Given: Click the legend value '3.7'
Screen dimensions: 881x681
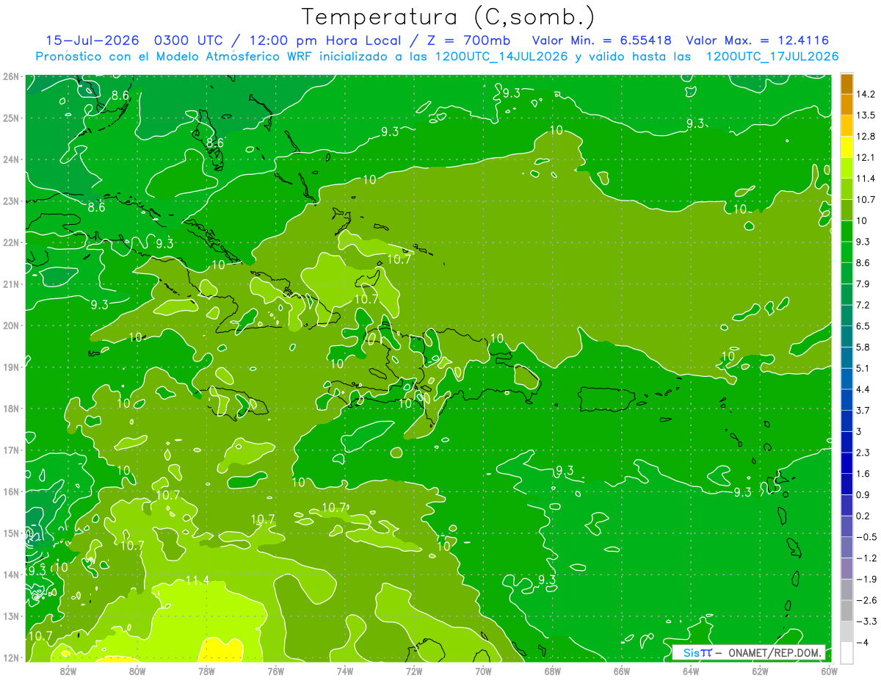Looking at the screenshot, I should tap(863, 410).
